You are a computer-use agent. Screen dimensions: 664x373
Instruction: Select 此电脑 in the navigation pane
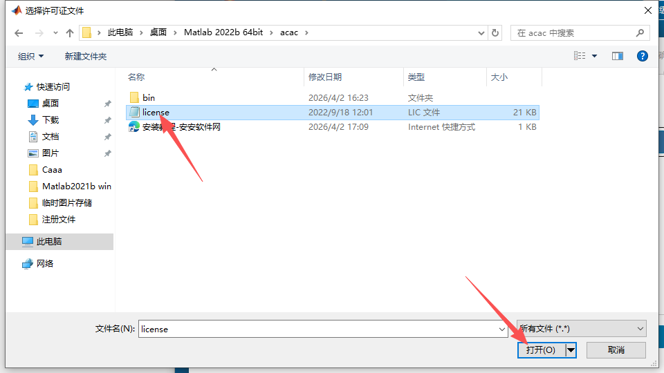click(x=59, y=242)
